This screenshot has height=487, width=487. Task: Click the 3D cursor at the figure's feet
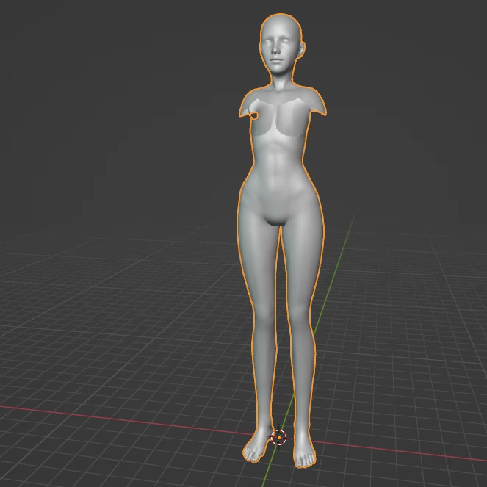click(278, 437)
